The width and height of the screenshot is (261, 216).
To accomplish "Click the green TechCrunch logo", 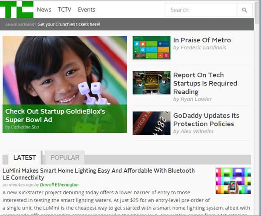I will coord(17,10).
